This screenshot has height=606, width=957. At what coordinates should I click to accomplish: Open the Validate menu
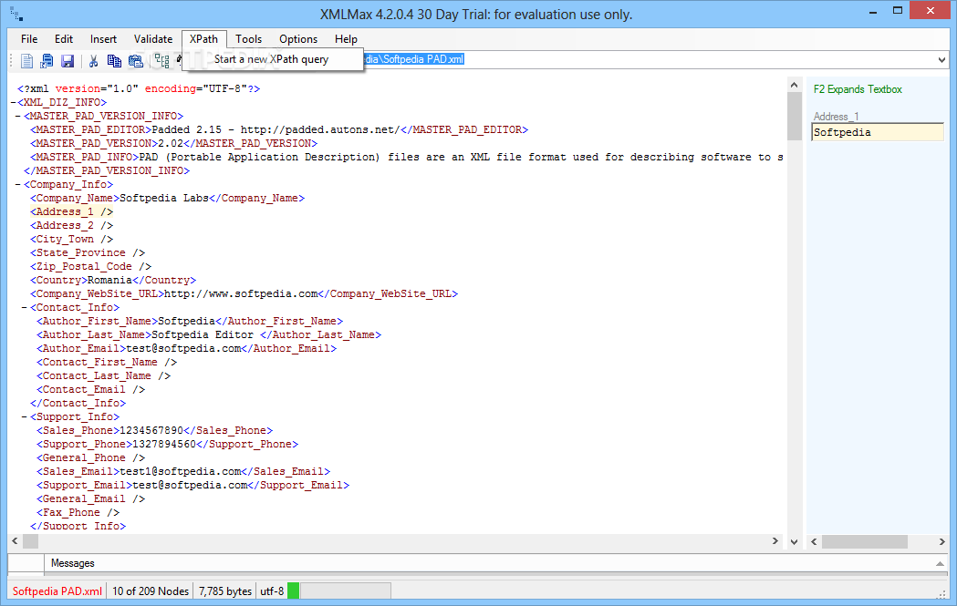tap(153, 39)
